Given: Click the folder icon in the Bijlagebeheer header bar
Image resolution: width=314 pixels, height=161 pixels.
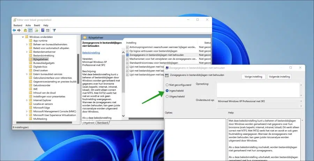Looking at the screenshot, I should (85, 37).
